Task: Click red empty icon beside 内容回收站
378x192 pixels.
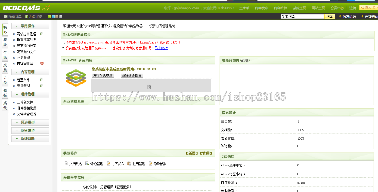Action: coord(42,64)
